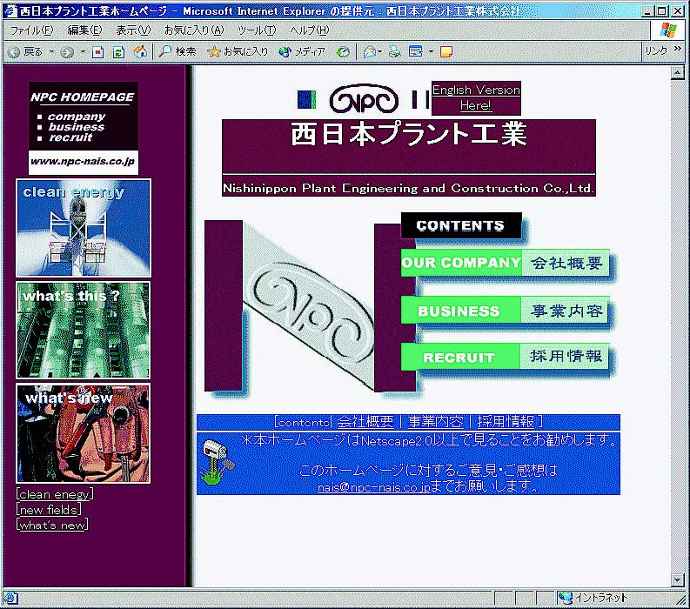Open the ツール(T) menu
The width and height of the screenshot is (690, 609).
pos(257,30)
